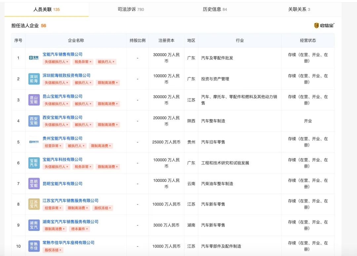This screenshot has width=357, height=256.
Task: Expand 被执行人 tag for 西安宝能汽车
Action: (x=83, y=125)
